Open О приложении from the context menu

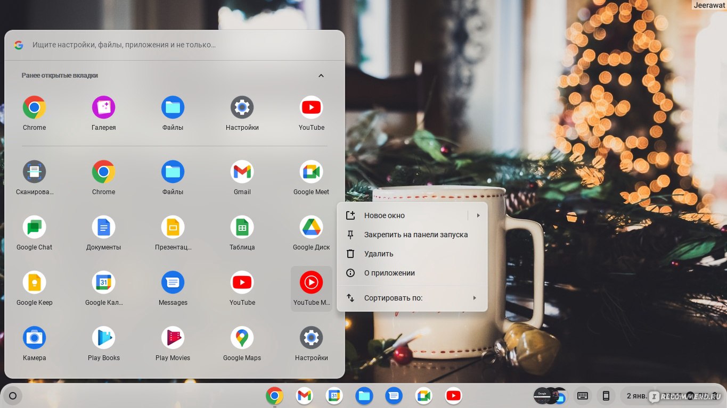(413, 273)
